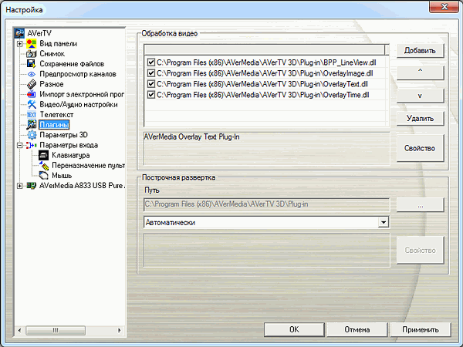Close the Настройка dialog

pos(444,6)
